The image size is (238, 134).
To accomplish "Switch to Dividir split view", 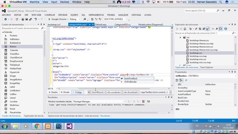I will 65,92.
